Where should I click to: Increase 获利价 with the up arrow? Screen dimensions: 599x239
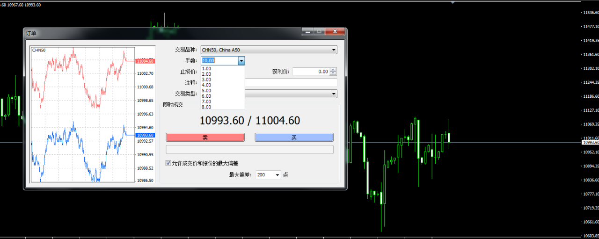(x=333, y=70)
